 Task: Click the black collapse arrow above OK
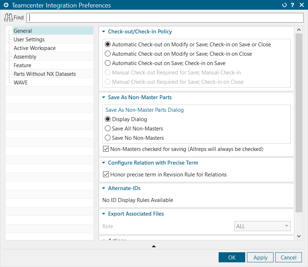[x=154, y=246]
